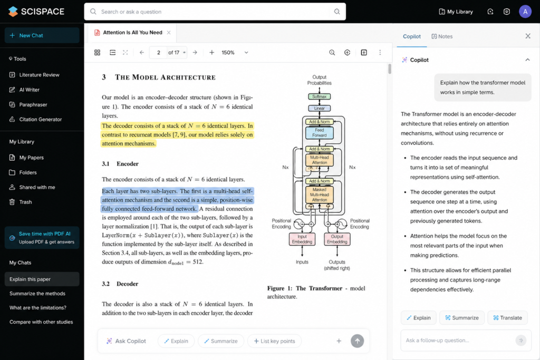Go to previous page arrow
The height and width of the screenshot is (360, 540).
pyautogui.click(x=141, y=52)
